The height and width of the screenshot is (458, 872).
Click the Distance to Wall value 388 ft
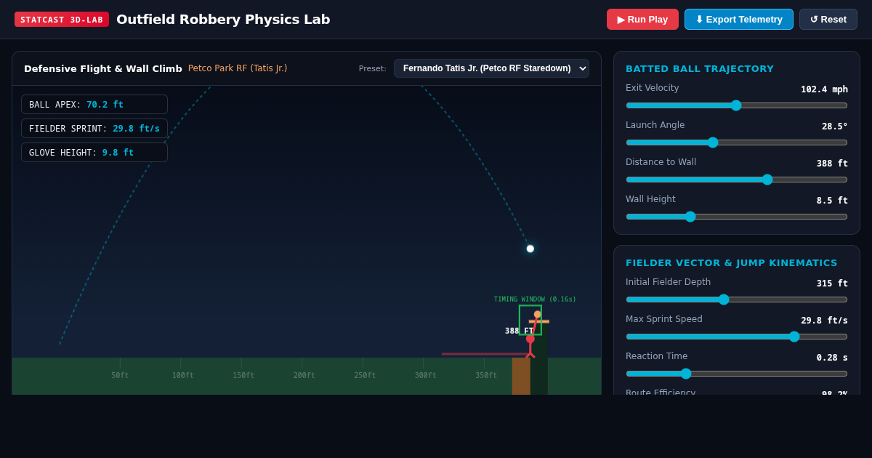832,164
